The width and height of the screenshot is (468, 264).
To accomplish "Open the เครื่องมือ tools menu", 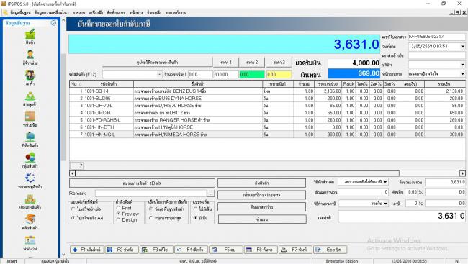I will coord(96,12).
